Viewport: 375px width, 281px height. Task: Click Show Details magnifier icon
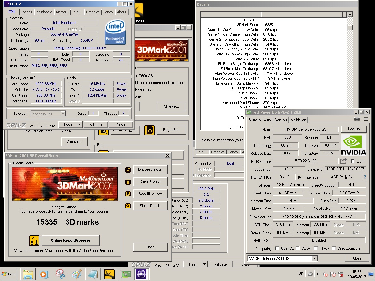click(128, 206)
